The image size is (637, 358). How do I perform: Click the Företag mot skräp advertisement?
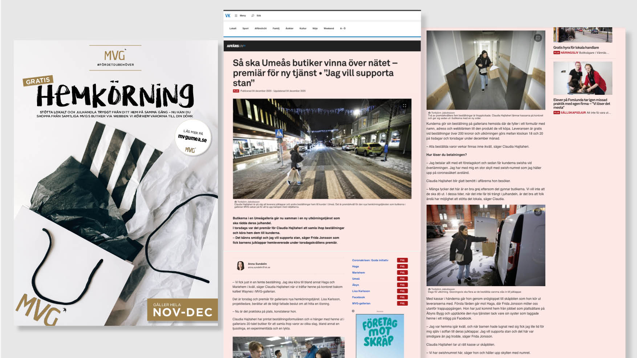tap(380, 336)
